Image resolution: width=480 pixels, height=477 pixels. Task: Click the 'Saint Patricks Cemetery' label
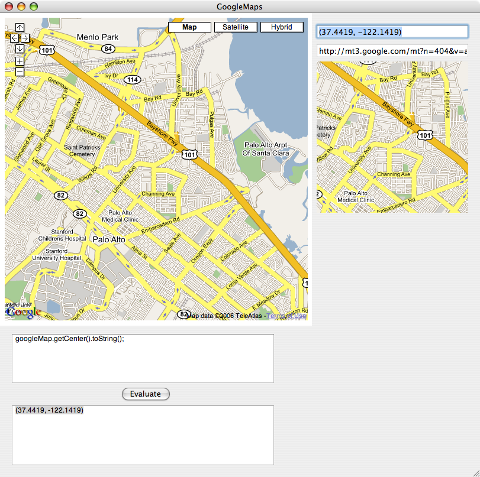(x=82, y=151)
